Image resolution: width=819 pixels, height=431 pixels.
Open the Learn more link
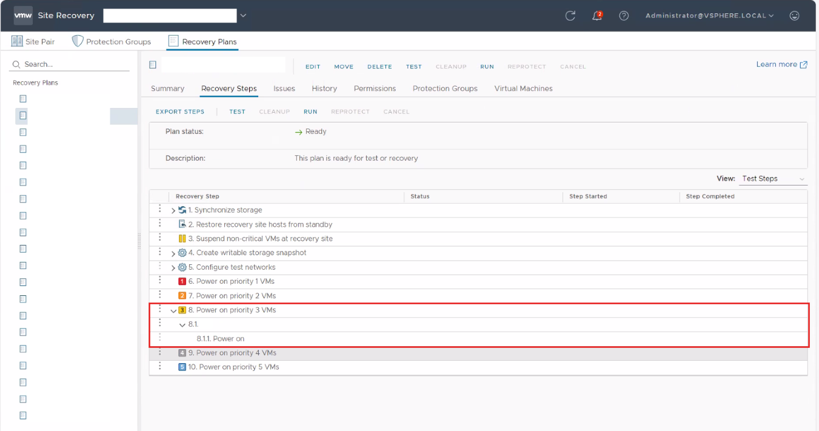pos(781,64)
